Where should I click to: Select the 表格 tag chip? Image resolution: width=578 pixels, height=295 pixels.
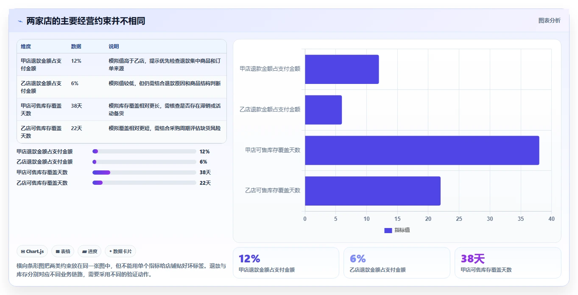pyautogui.click(x=63, y=251)
